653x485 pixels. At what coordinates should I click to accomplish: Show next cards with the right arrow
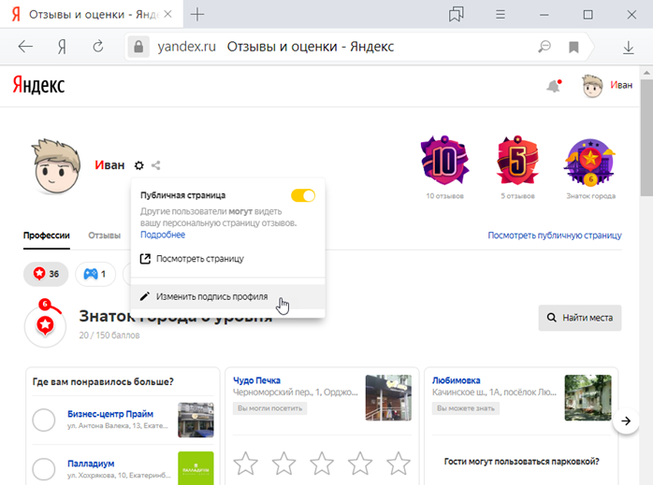coord(626,421)
